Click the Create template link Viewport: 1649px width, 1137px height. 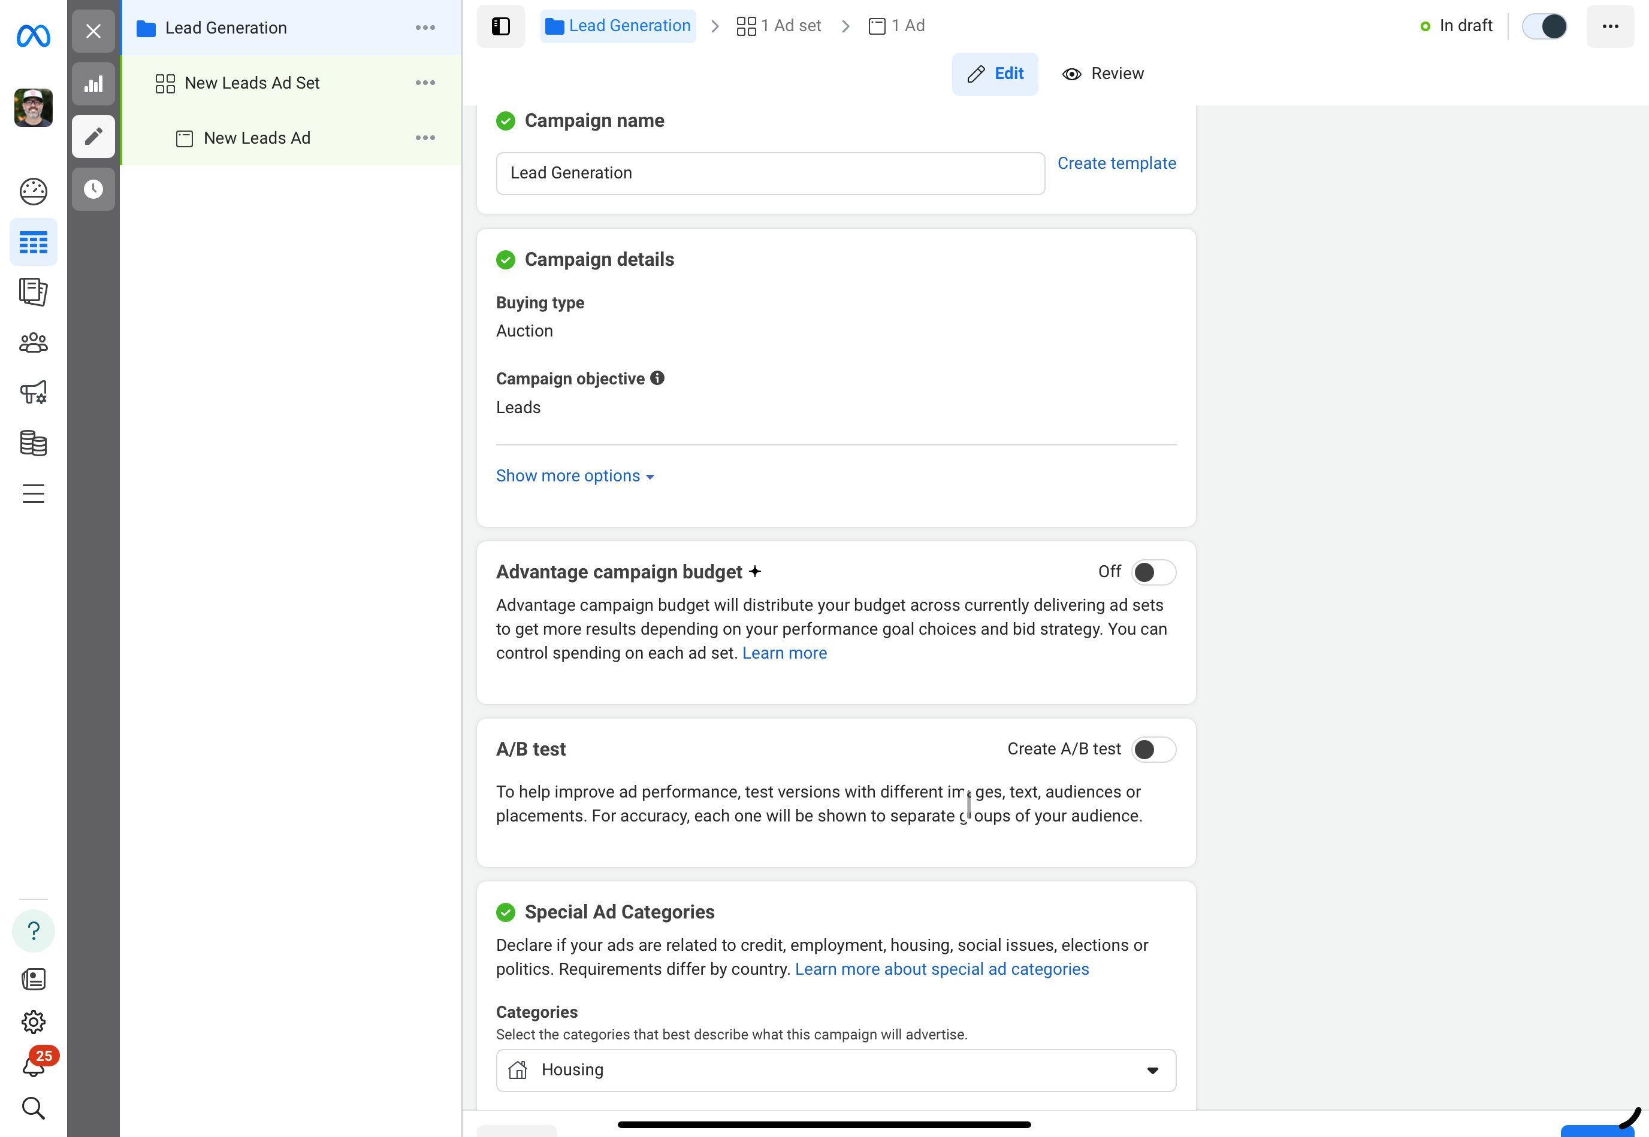(1116, 163)
